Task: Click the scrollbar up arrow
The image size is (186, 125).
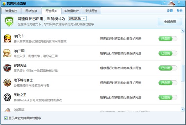Action: tap(182, 31)
